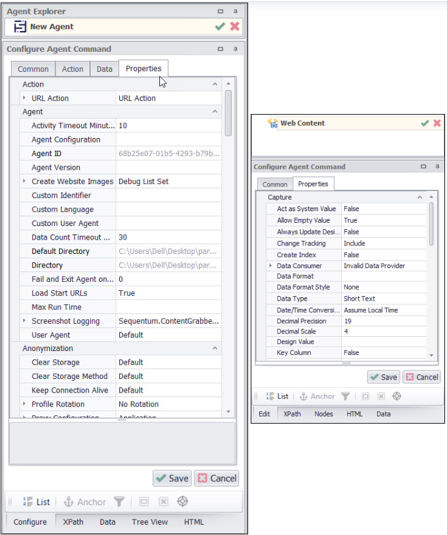Click the filter funnel icon above the Nodes tab
The height and width of the screenshot is (535, 447).
(x=346, y=396)
